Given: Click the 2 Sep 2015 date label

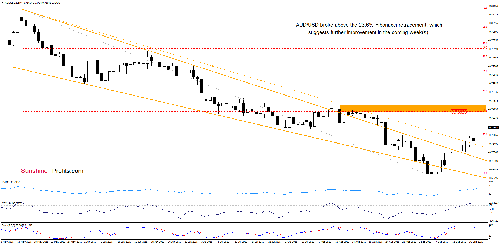Looking at the screenshot, I should point(425,242).
